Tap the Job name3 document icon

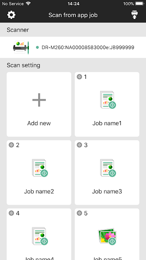click(x=108, y=168)
